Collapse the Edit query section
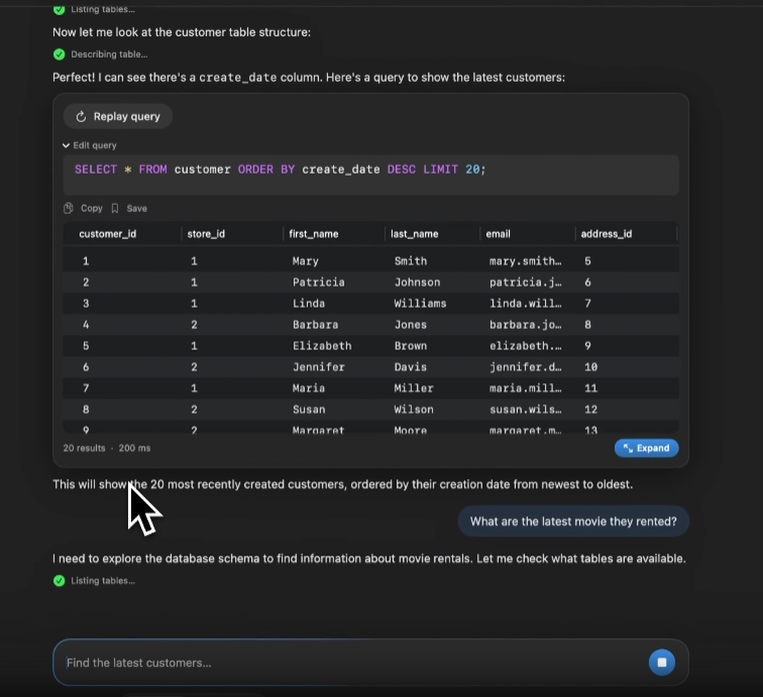 click(89, 146)
